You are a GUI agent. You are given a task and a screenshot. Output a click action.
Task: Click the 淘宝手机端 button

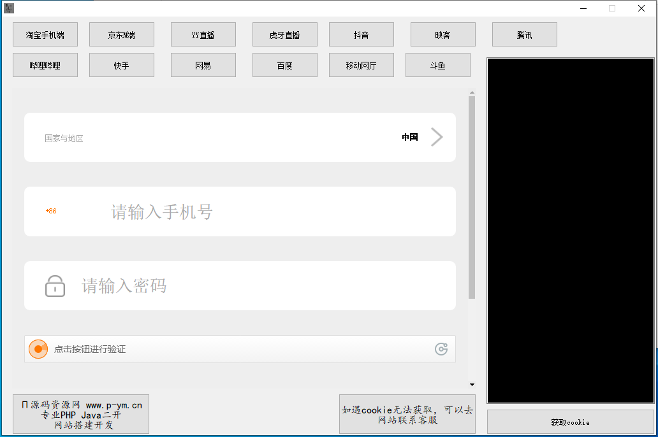(x=45, y=34)
